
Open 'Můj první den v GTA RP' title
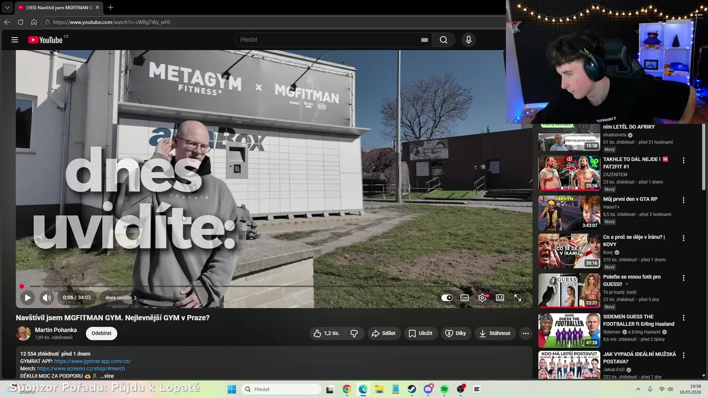pyautogui.click(x=630, y=199)
